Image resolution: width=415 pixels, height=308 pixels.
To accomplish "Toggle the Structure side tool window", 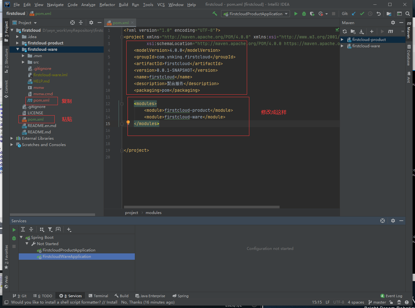I will coord(6,61).
